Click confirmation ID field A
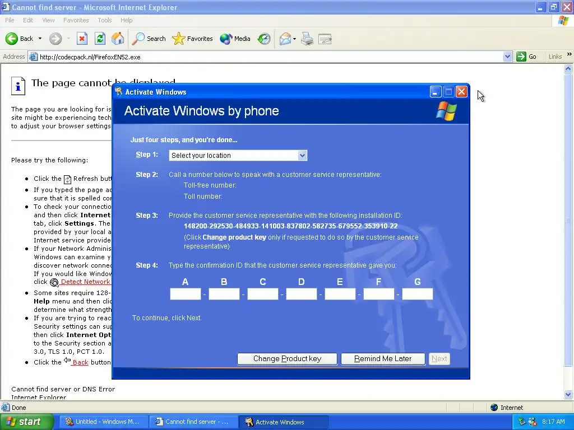Screen dimensions: 574x430 point(186,294)
